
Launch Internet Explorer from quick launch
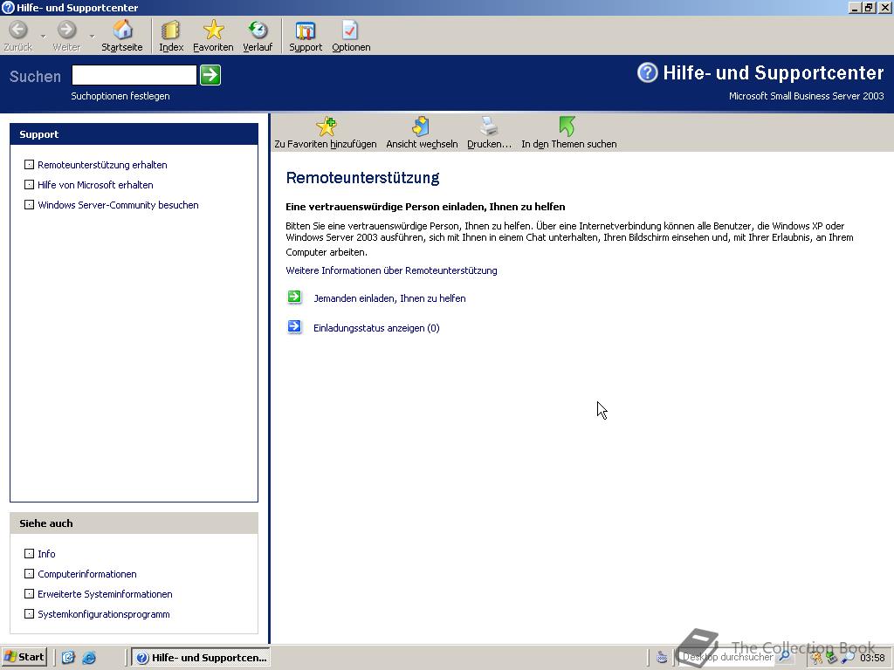tap(89, 658)
